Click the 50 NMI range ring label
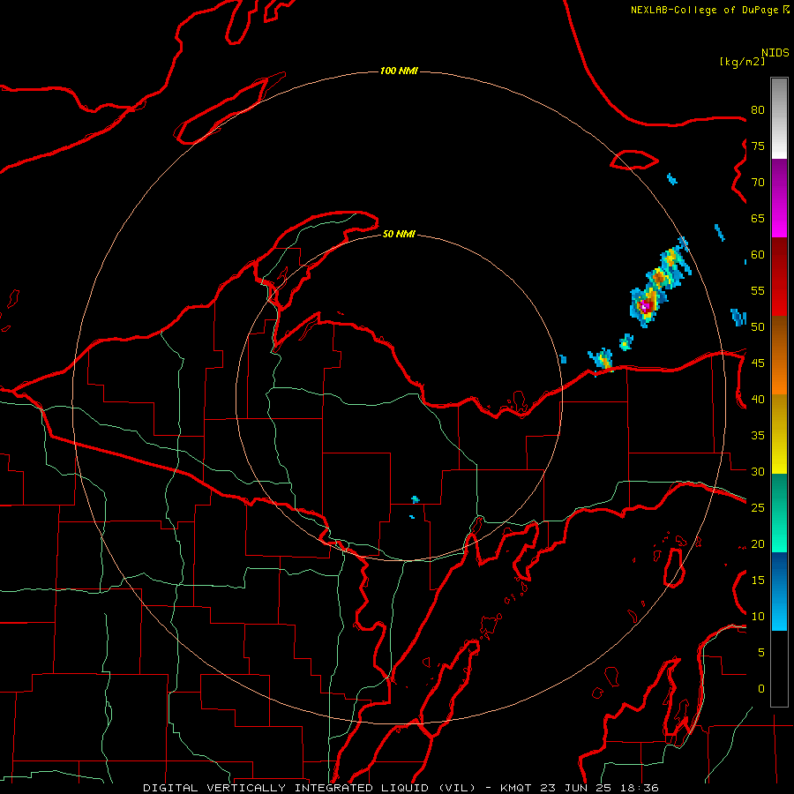This screenshot has height=794, width=794. [399, 234]
